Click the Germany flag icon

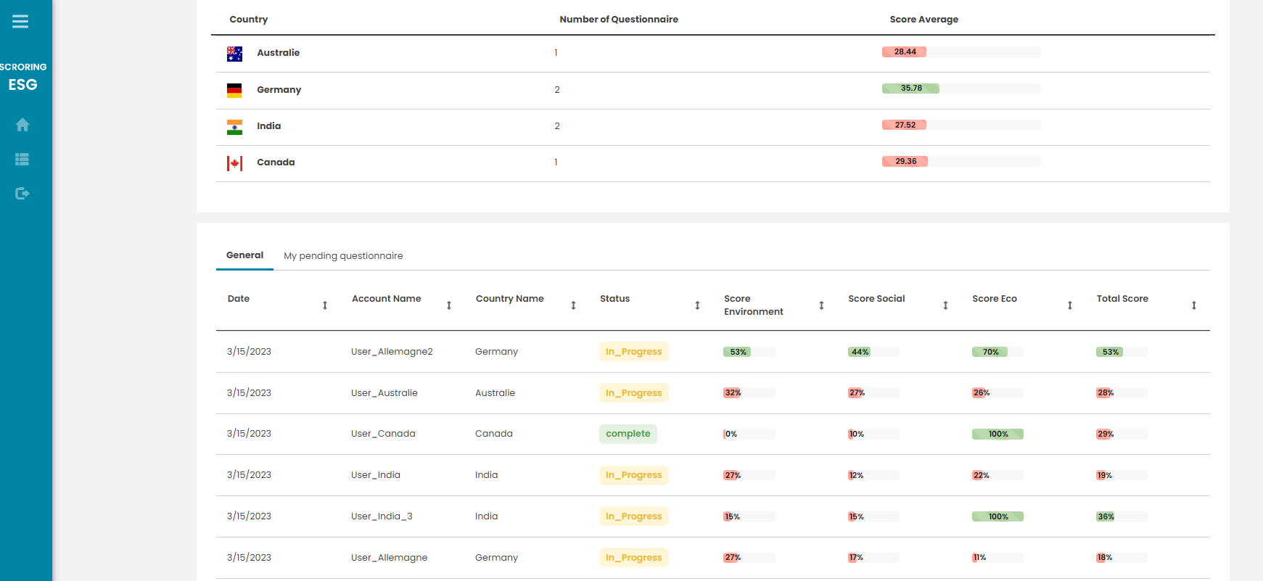[234, 90]
